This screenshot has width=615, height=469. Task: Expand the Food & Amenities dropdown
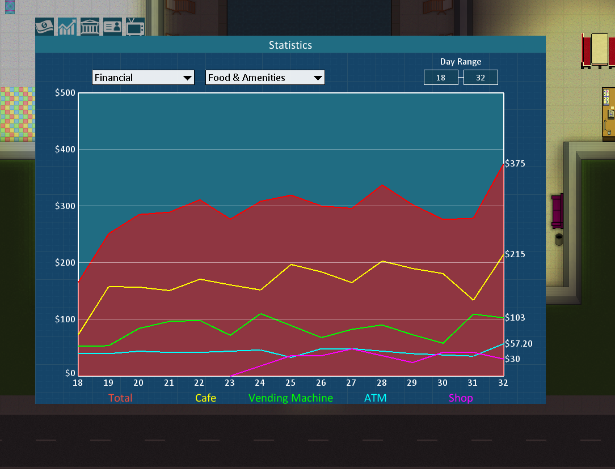click(265, 78)
